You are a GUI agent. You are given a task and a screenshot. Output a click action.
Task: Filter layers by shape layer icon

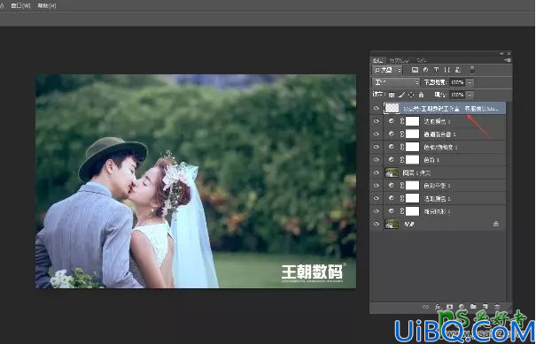point(447,70)
